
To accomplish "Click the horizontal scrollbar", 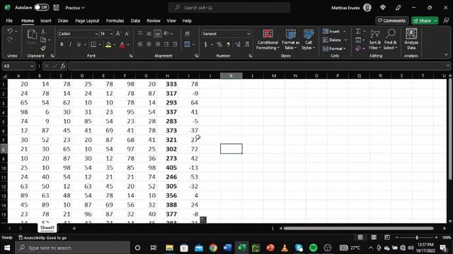I will (358, 229).
